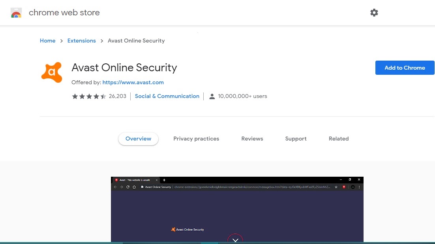
Task: Click the 'chrome web store' title text
Action: coord(64,13)
